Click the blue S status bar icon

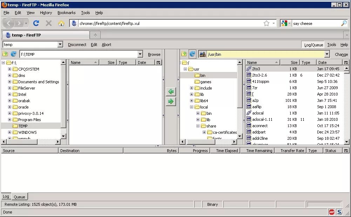(339, 212)
